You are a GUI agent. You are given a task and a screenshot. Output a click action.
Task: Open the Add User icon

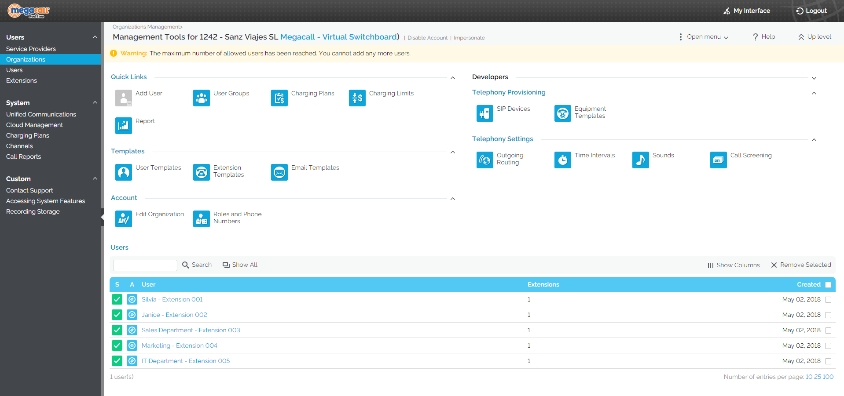coord(123,98)
